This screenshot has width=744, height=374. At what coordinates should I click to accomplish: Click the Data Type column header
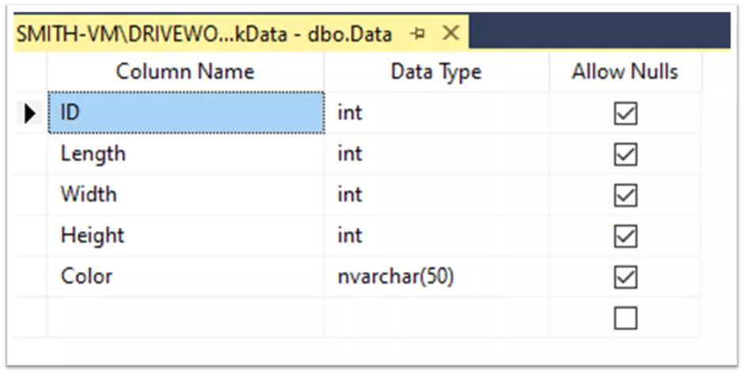[437, 72]
